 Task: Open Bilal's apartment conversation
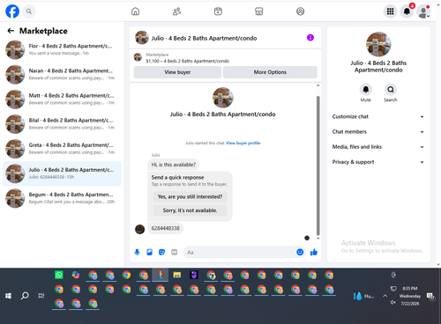coord(62,124)
